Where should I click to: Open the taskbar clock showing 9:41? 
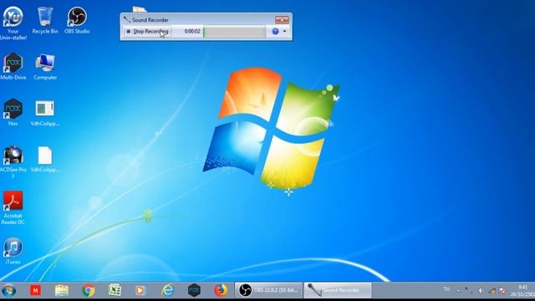522,290
